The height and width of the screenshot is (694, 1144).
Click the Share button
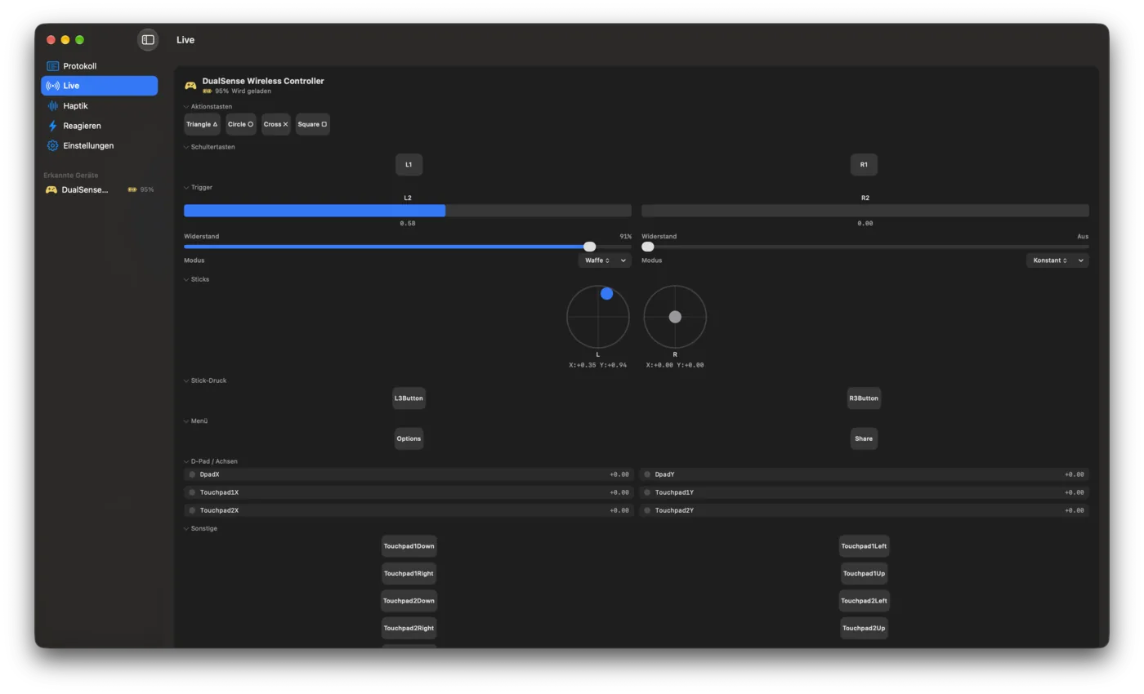point(864,438)
